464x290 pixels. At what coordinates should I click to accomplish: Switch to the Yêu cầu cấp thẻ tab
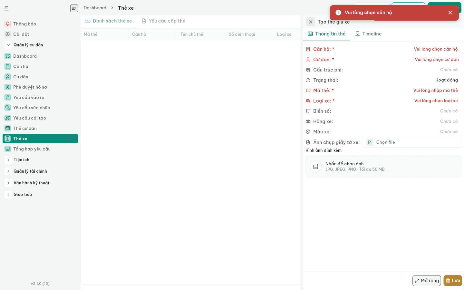pos(164,21)
